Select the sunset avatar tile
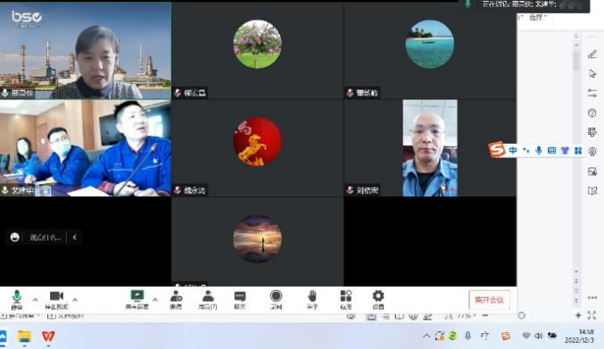604x349 pixels. (x=257, y=242)
